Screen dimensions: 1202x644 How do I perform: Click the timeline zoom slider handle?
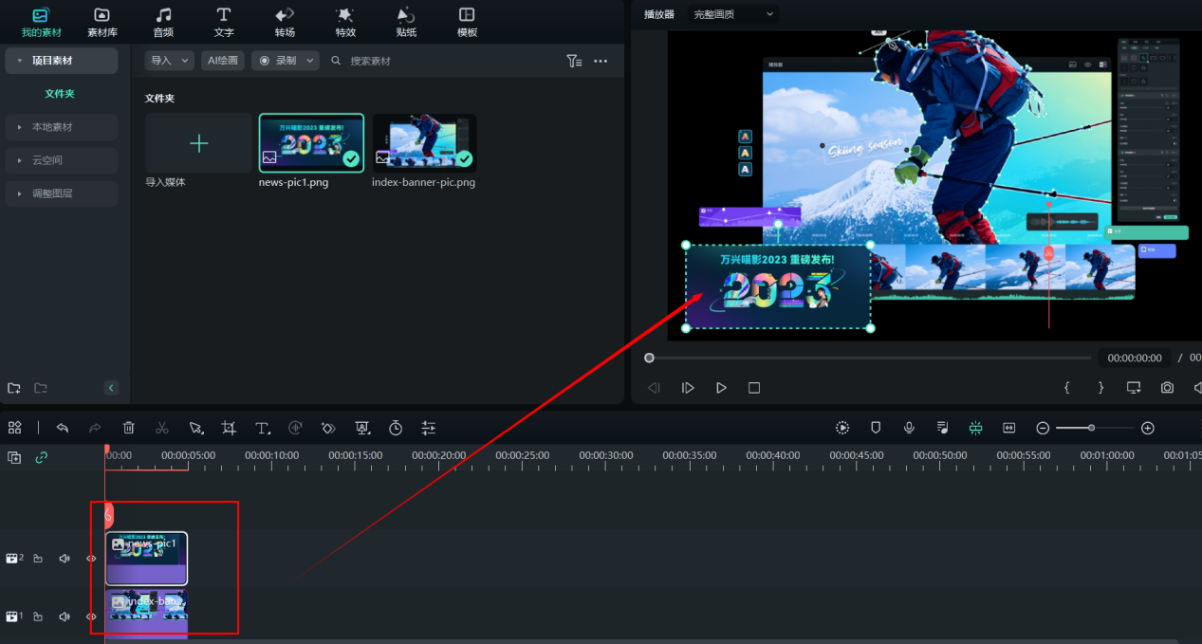pos(1092,429)
